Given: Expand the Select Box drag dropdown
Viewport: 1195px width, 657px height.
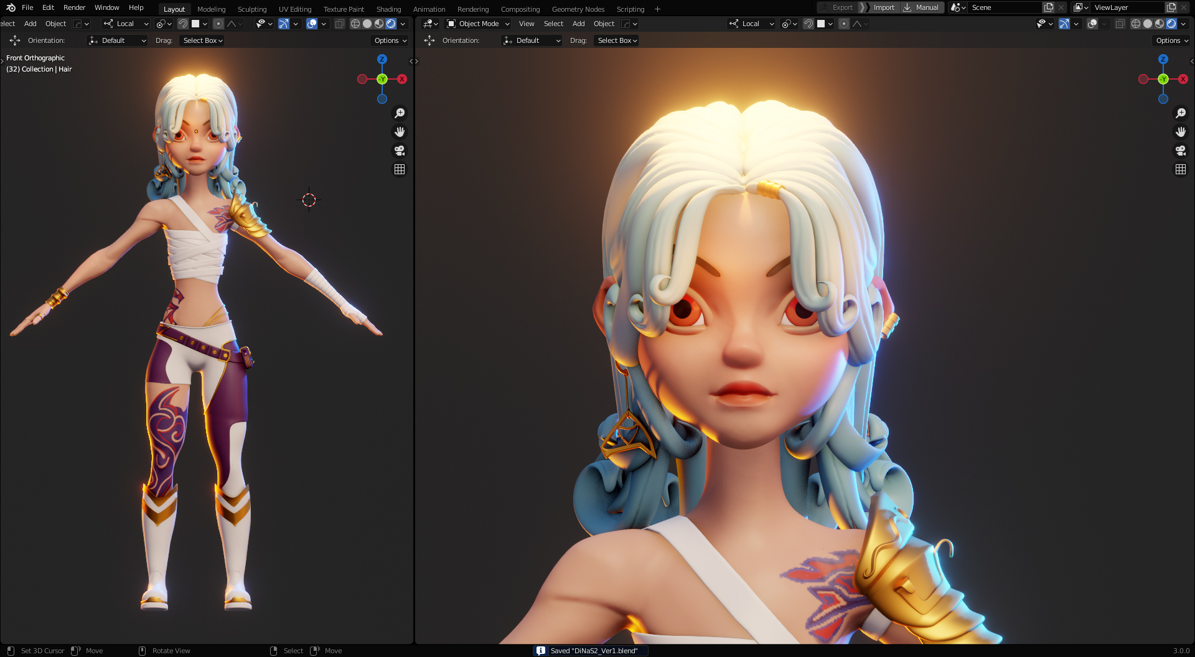Looking at the screenshot, I should [201, 40].
